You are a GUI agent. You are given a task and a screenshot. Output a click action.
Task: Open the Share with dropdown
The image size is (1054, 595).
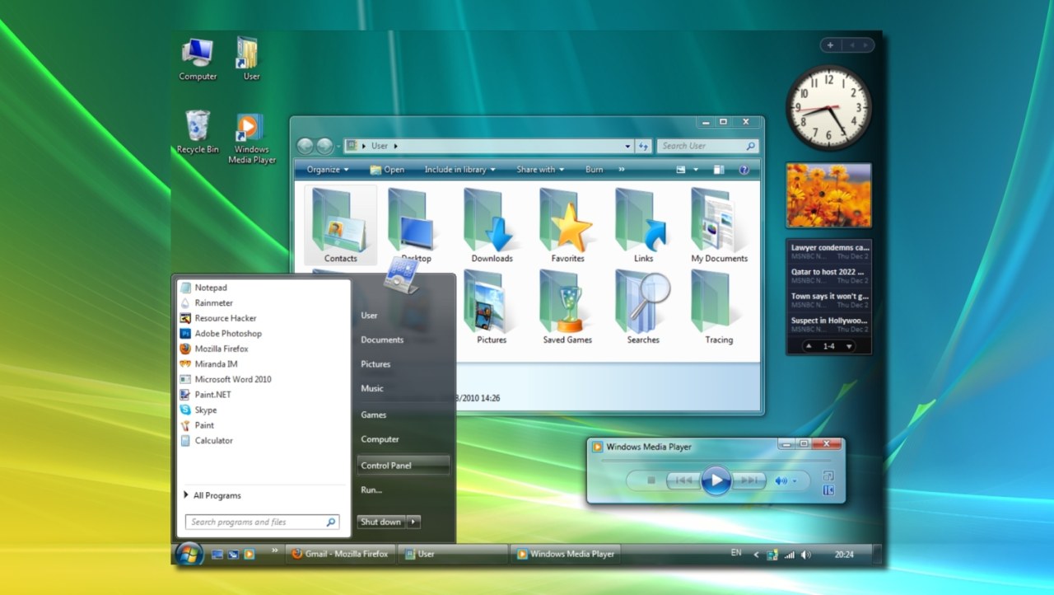click(x=540, y=170)
